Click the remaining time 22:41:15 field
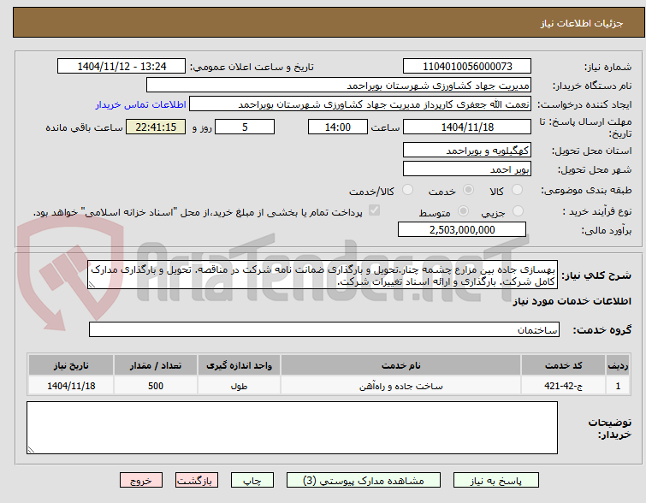The height and width of the screenshot is (503, 646). [156, 127]
